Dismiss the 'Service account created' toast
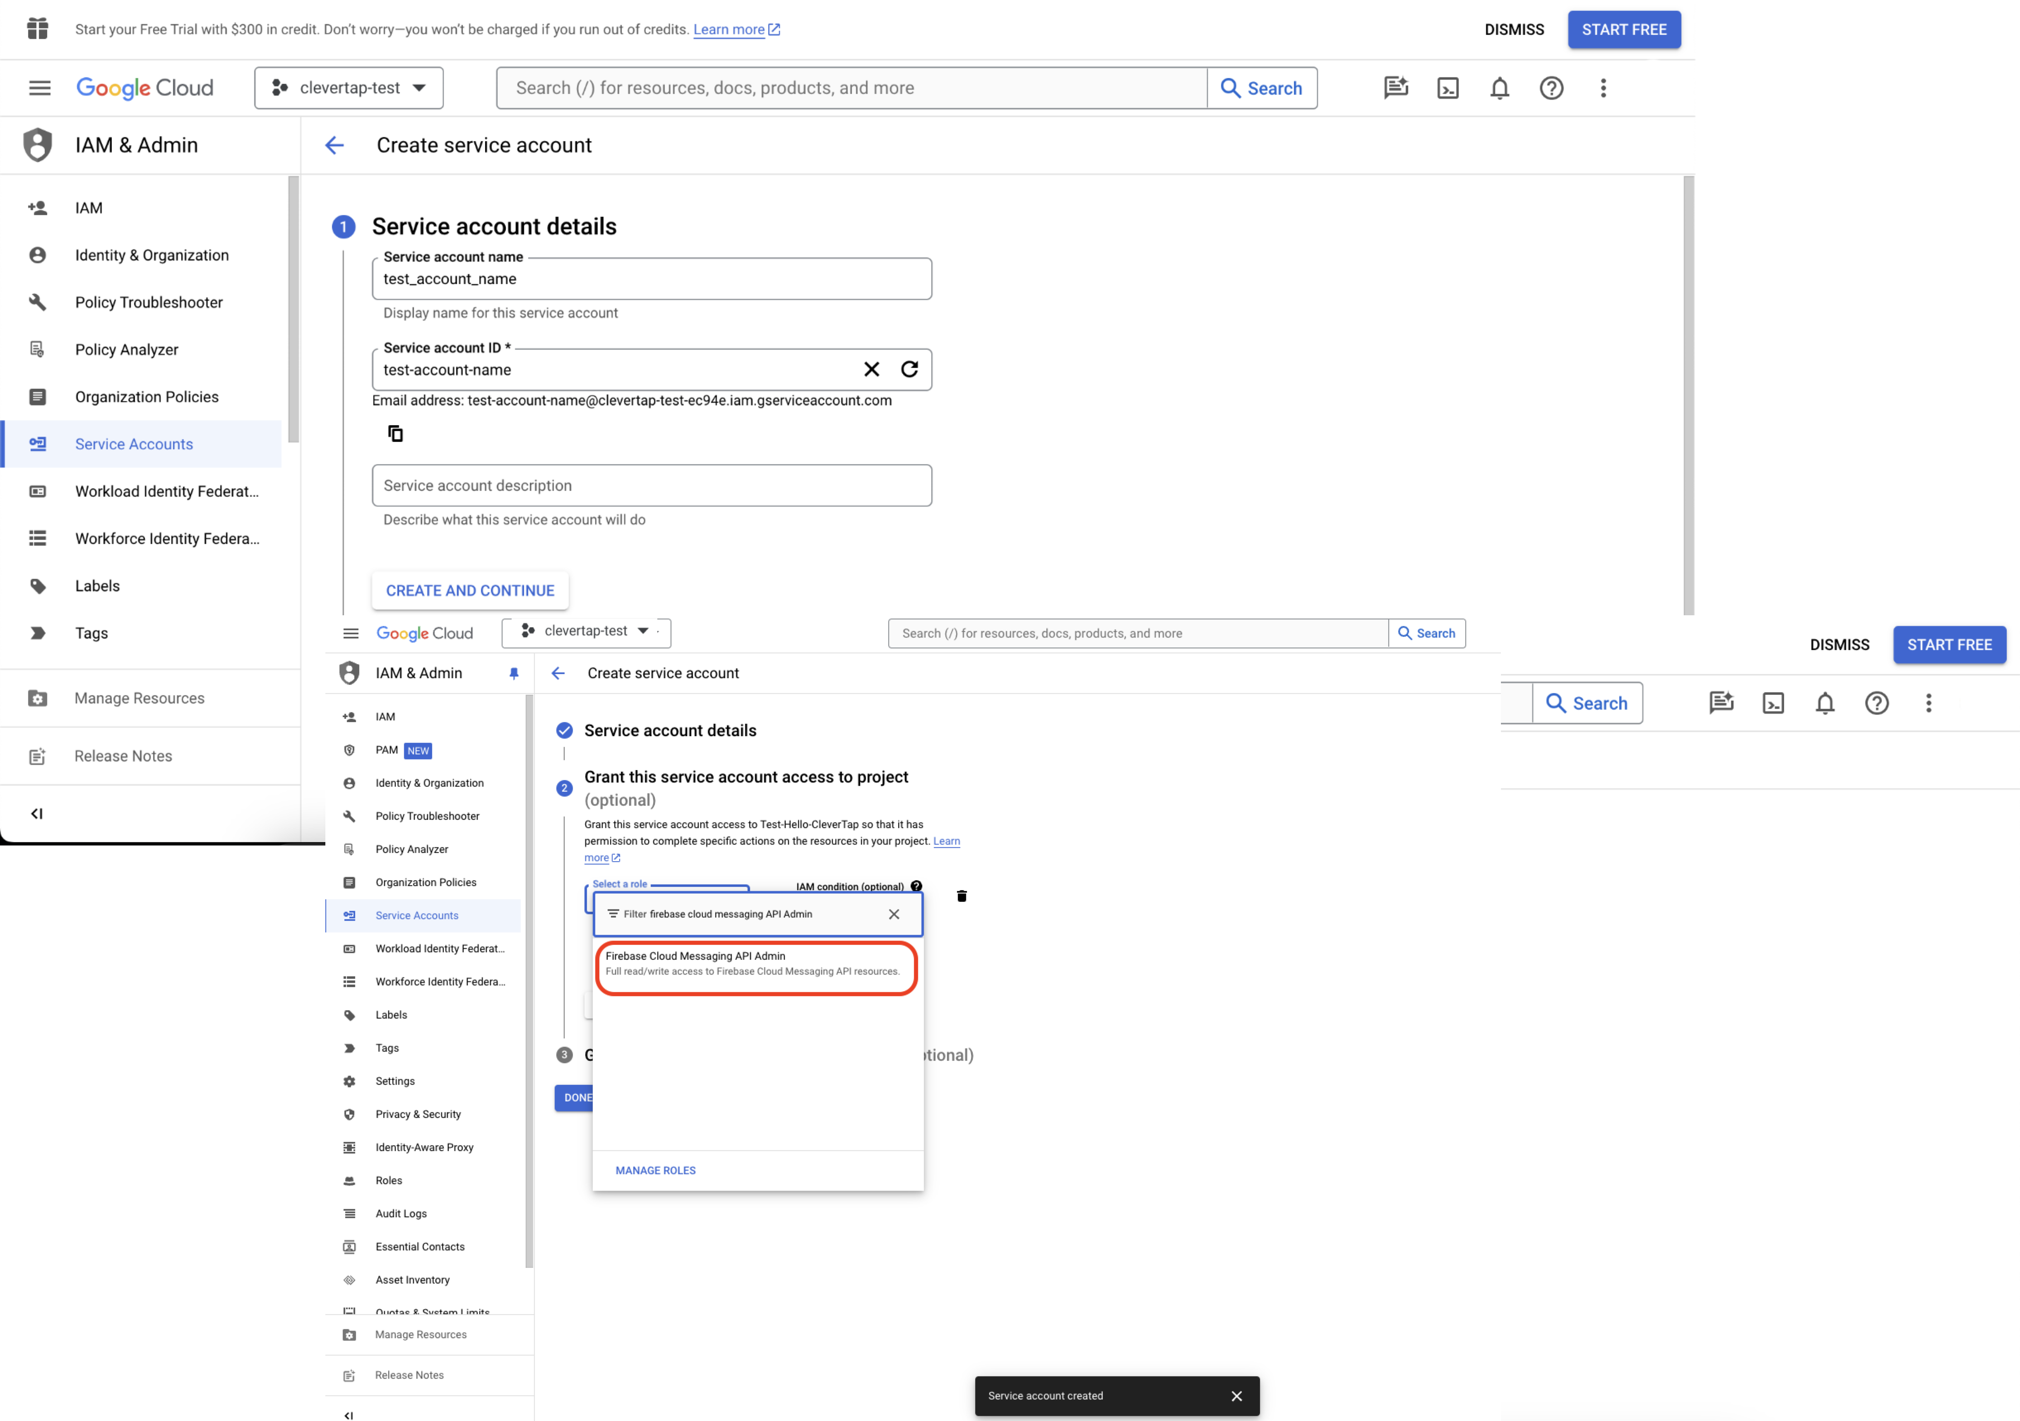Viewport: 2020px width, 1421px height. click(x=1237, y=1396)
